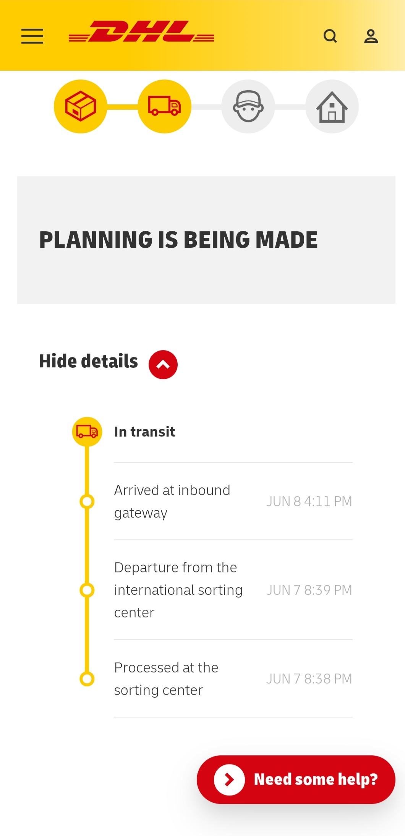Viewport: 405px width, 836px height.
Task: Click the JUN 7 8:39 PM timestamp
Action: click(x=309, y=590)
